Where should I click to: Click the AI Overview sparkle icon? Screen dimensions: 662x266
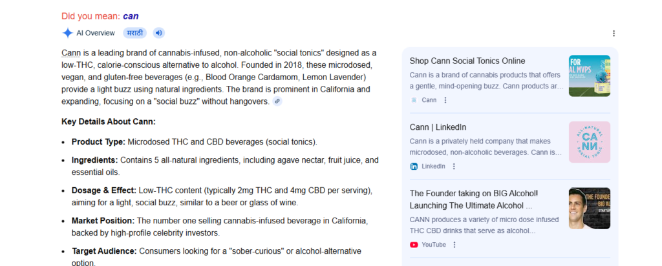(67, 33)
